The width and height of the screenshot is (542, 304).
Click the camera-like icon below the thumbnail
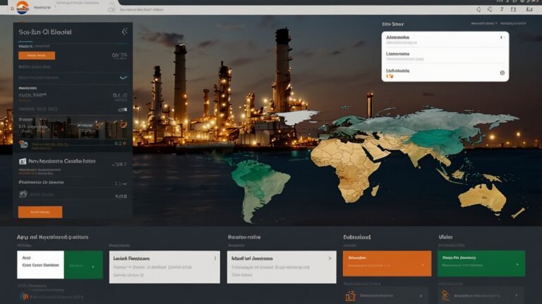pyautogui.click(x=23, y=144)
